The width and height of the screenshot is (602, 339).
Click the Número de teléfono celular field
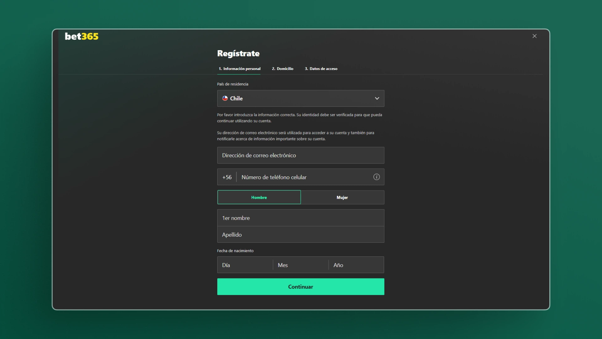coord(301,177)
